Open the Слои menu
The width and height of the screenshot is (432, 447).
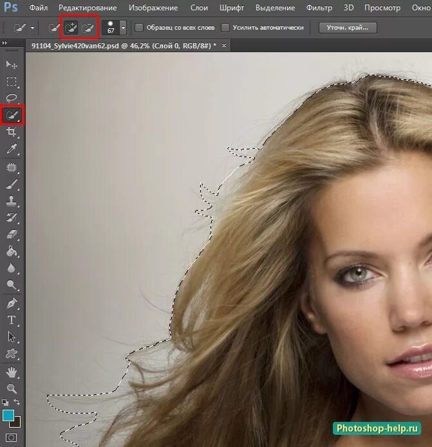[199, 8]
